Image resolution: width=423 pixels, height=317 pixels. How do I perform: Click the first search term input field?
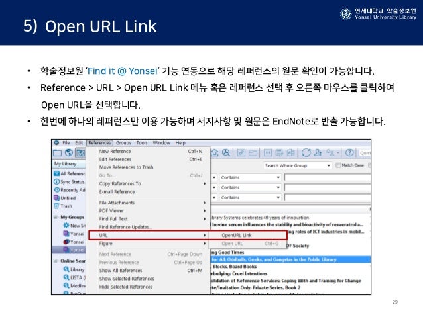point(328,177)
